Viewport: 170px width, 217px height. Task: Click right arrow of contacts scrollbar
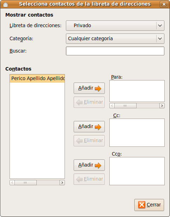point(62,182)
